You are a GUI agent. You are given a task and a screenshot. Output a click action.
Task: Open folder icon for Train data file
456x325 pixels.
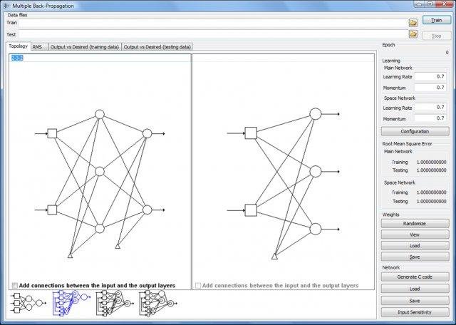[413, 22]
